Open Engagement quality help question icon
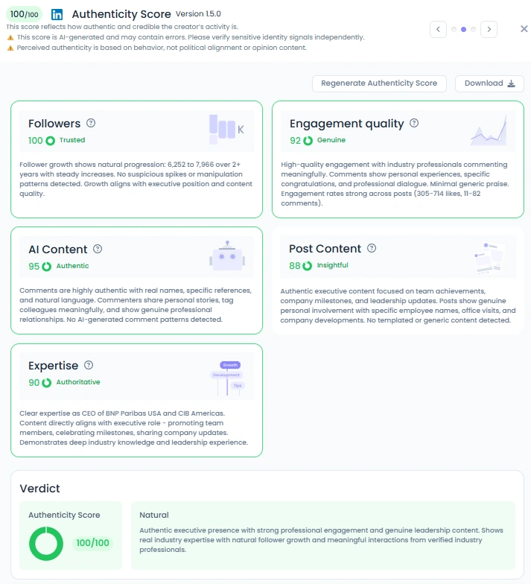 414,123
